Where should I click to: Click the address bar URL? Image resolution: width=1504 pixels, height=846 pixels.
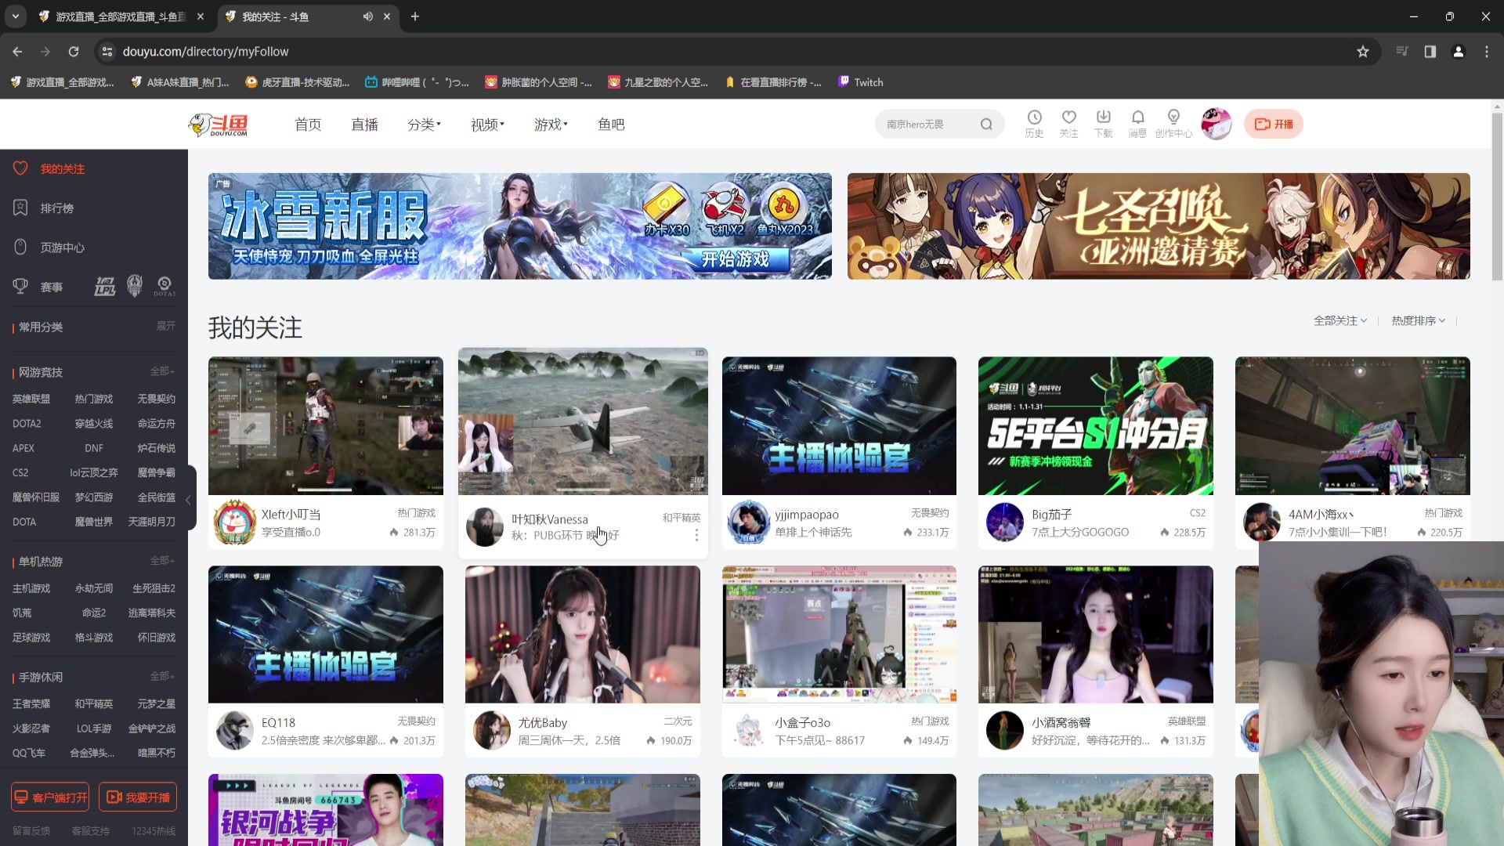(206, 52)
